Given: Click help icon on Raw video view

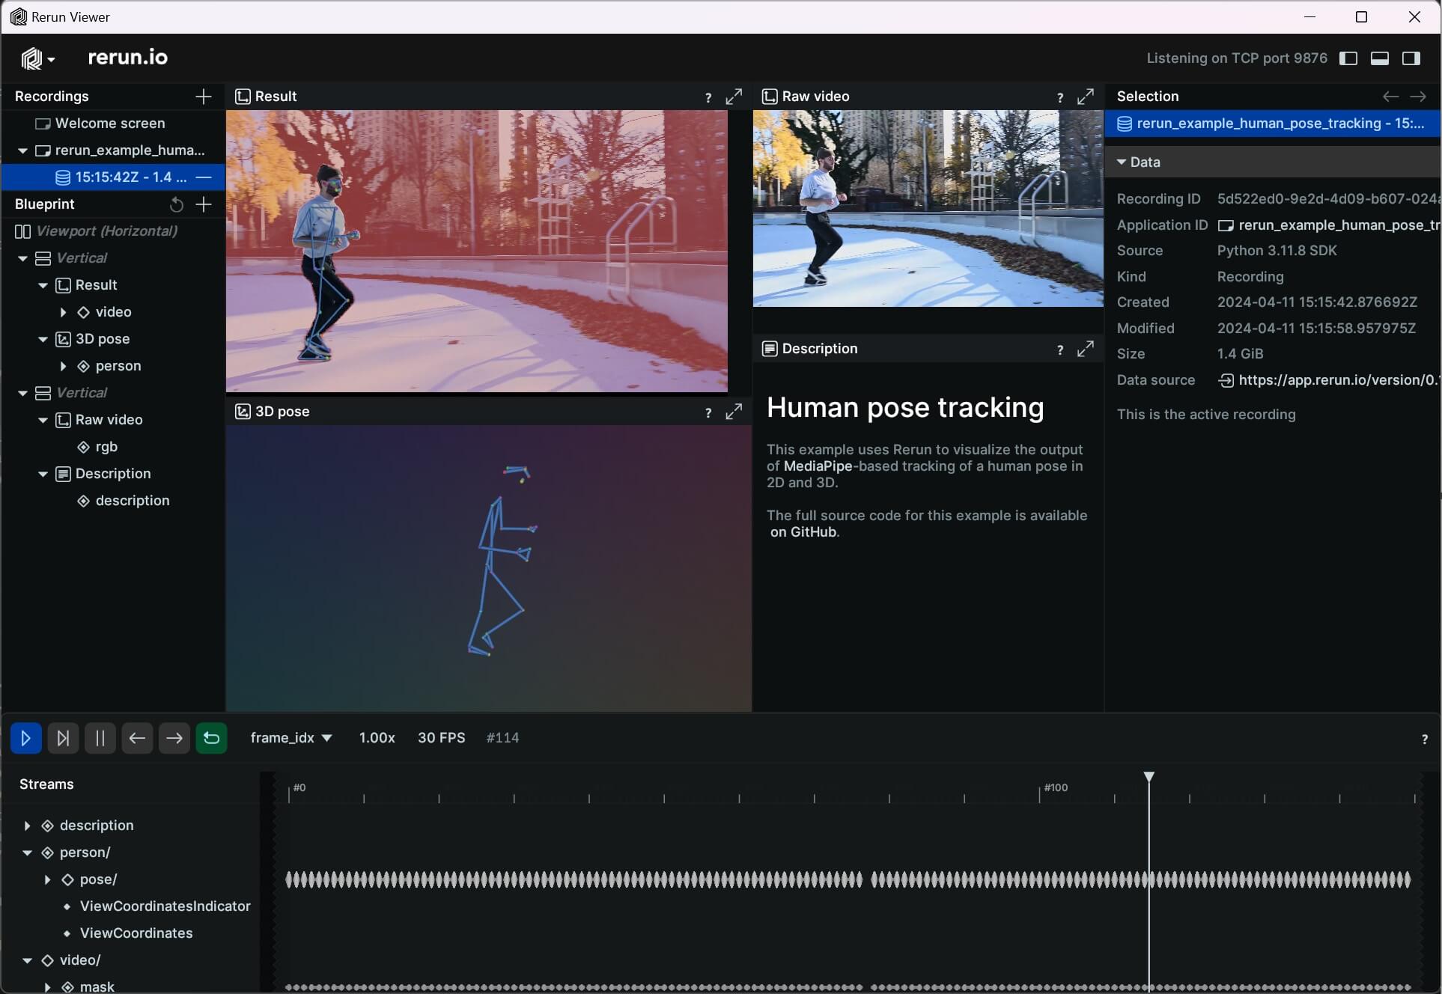Looking at the screenshot, I should click(1059, 97).
